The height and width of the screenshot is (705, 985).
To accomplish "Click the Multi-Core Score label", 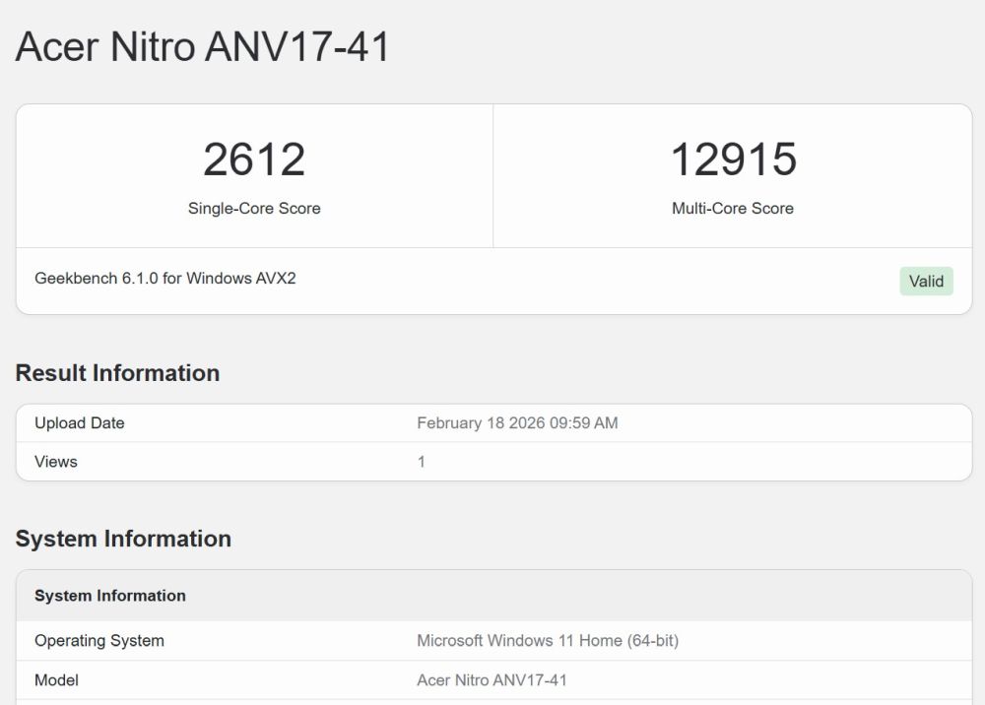I will [x=733, y=209].
